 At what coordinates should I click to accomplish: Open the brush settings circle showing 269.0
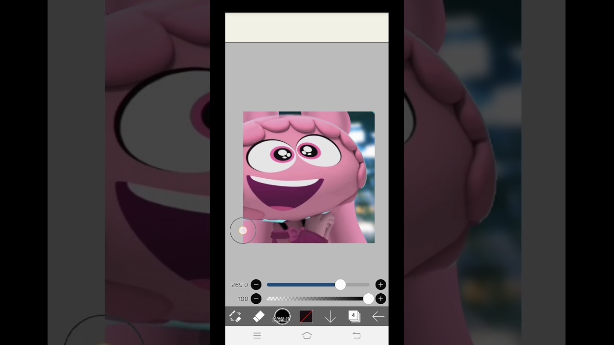282,316
